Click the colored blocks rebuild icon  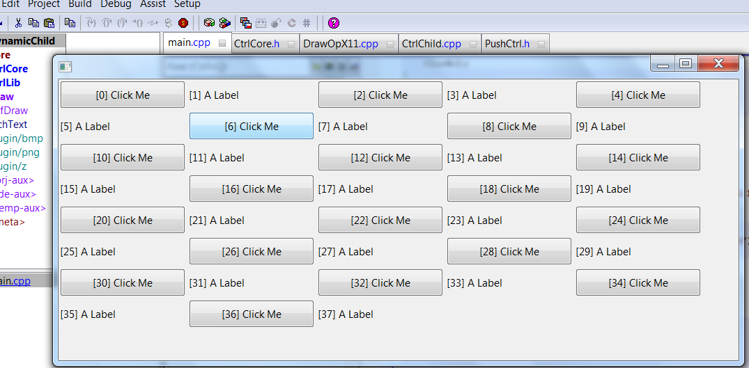coord(224,23)
